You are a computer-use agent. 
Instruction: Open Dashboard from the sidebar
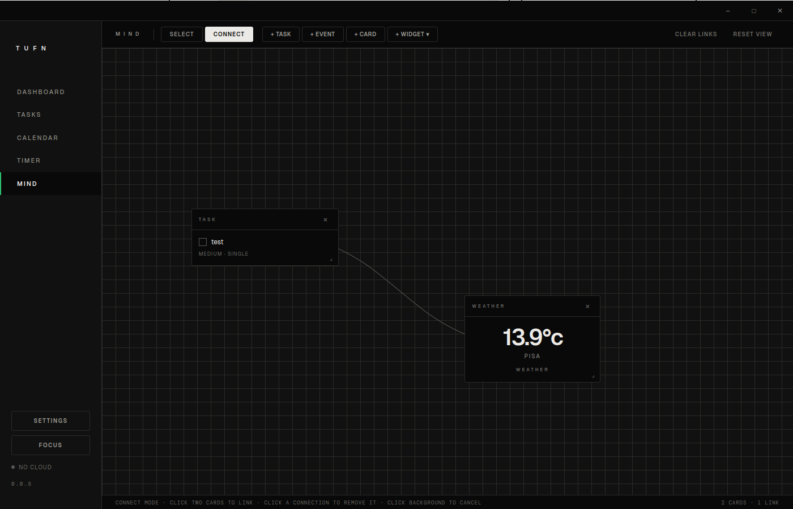41,92
